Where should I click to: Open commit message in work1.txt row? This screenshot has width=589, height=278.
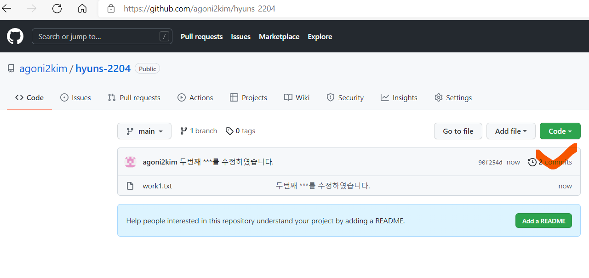click(323, 186)
